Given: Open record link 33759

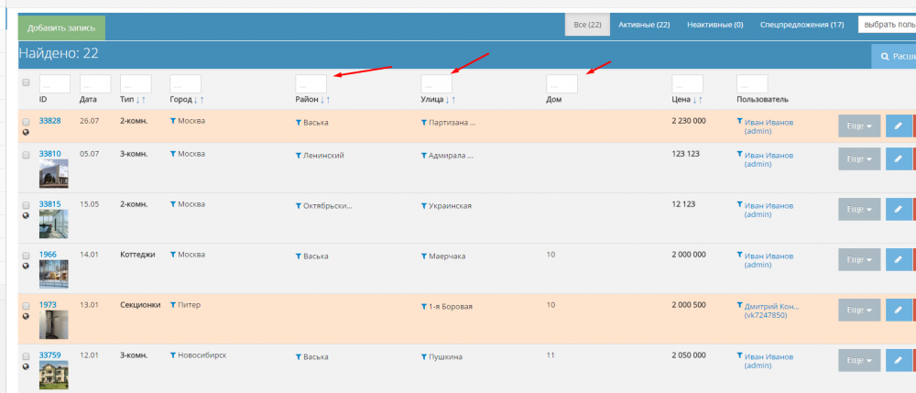Looking at the screenshot, I should pyautogui.click(x=49, y=355).
